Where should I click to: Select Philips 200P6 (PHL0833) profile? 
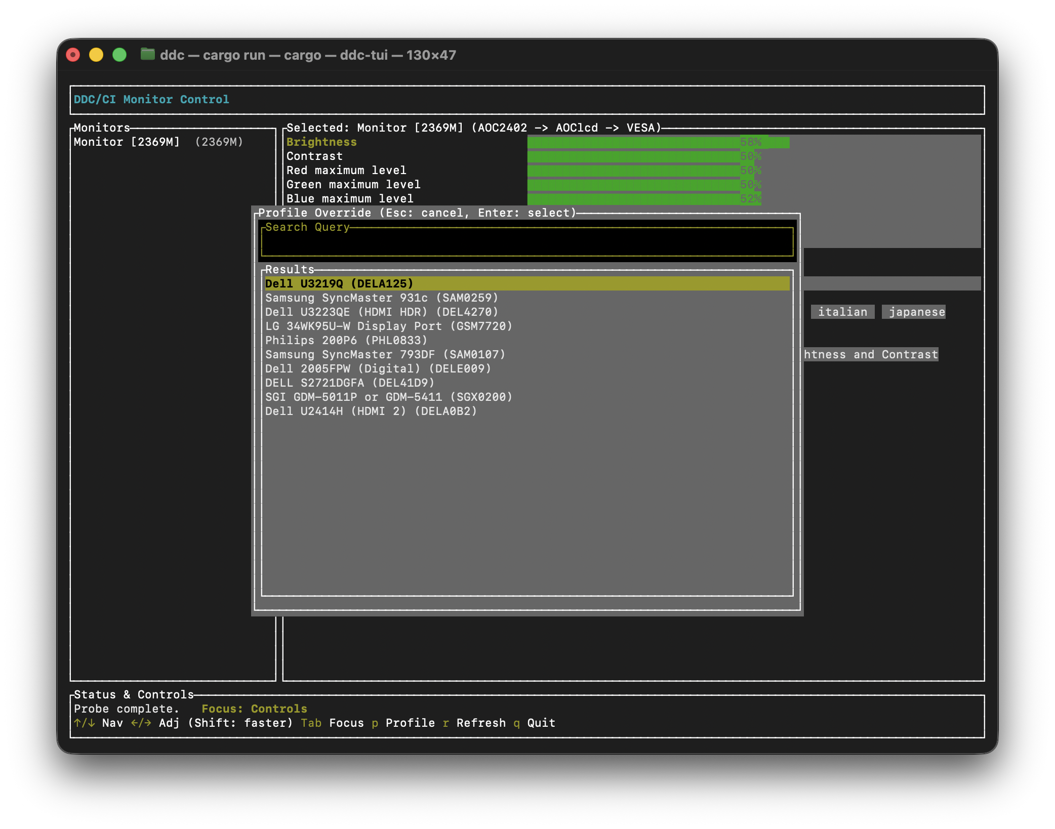(527, 340)
